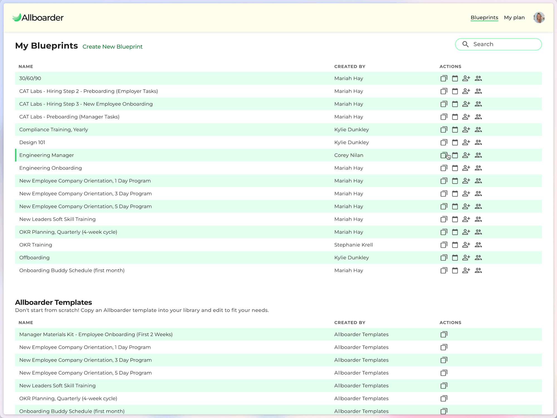Copy the Engineering Manager blueprint

point(444,155)
